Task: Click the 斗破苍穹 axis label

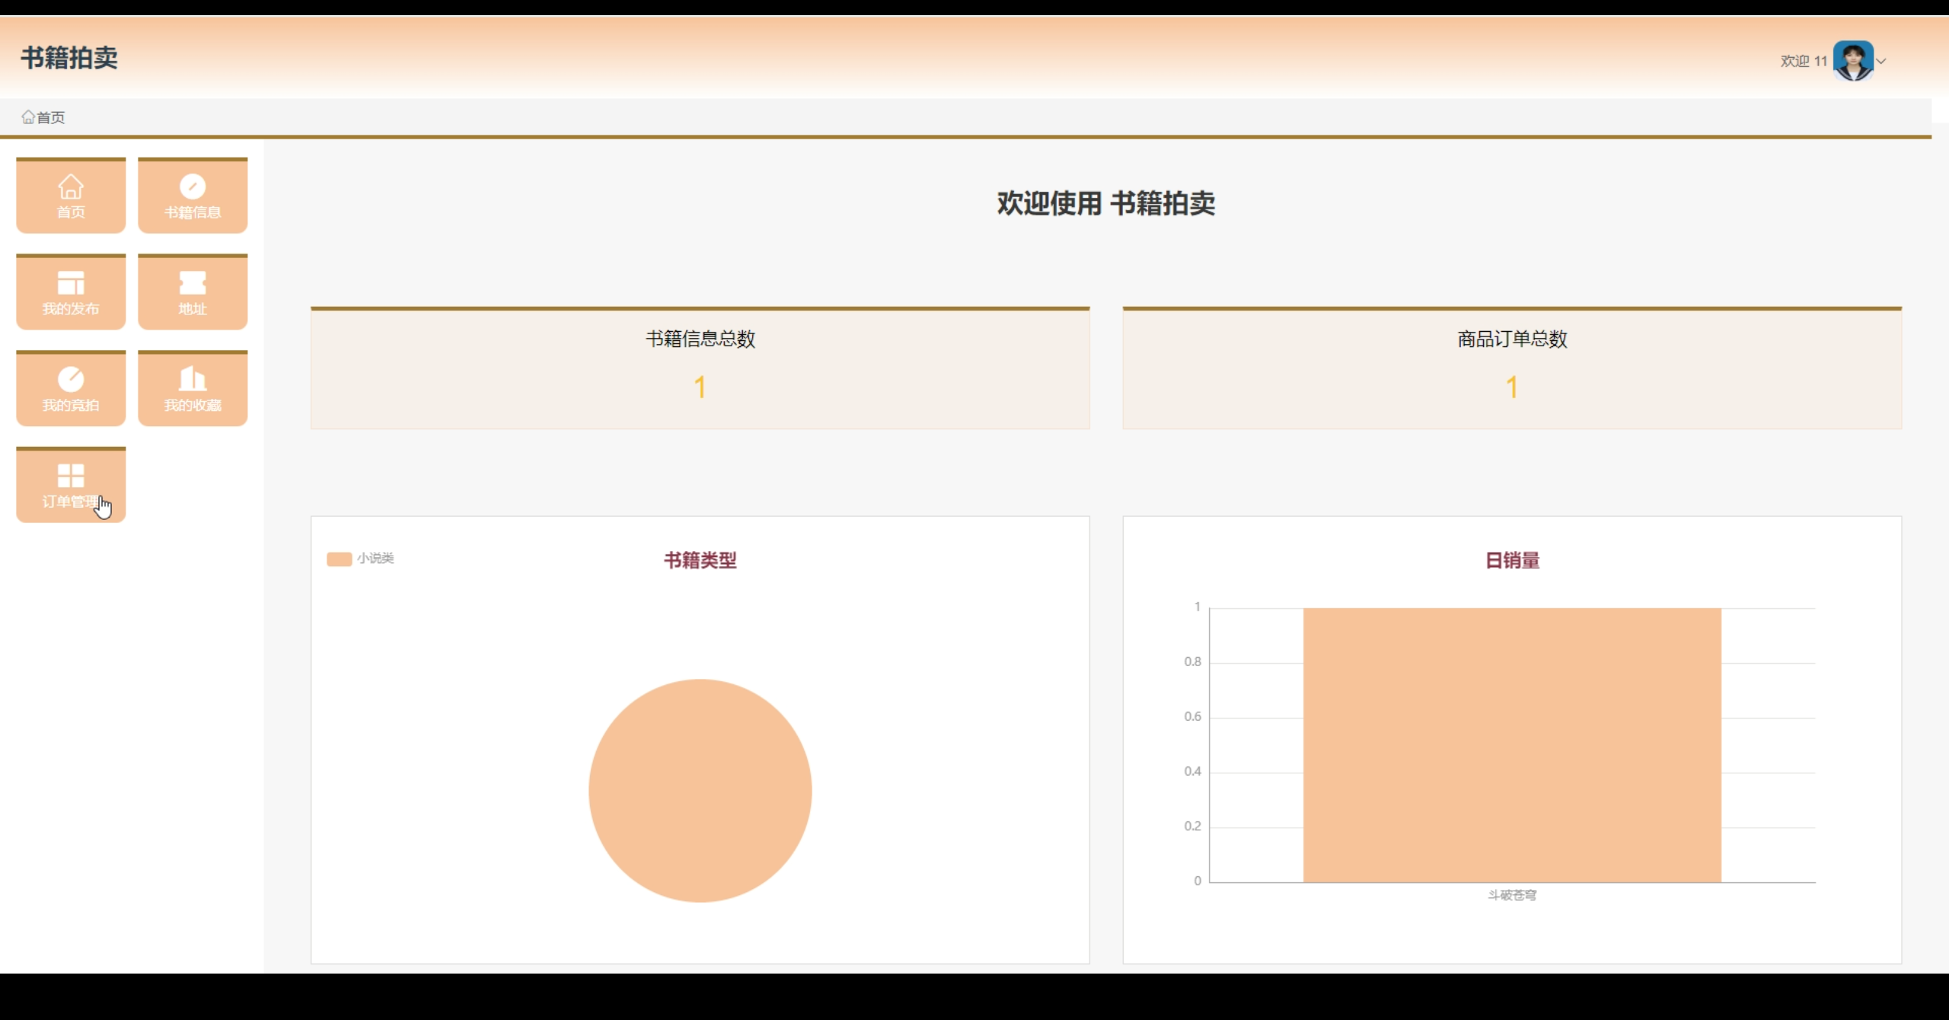Action: pyautogui.click(x=1511, y=895)
